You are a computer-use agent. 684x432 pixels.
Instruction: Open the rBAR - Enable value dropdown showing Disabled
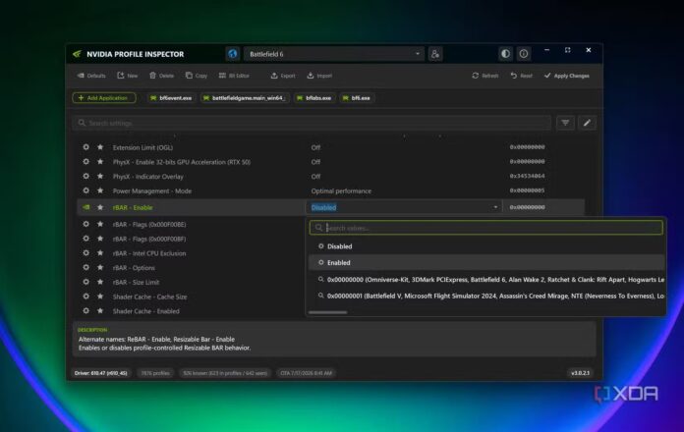[x=404, y=207]
